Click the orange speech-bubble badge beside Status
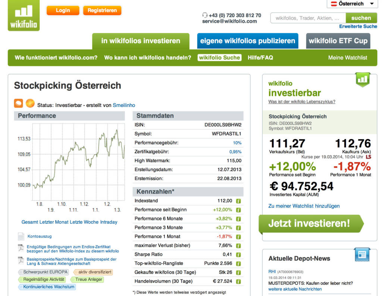Screen dimensions: 382x296 pyautogui.click(x=18, y=103)
